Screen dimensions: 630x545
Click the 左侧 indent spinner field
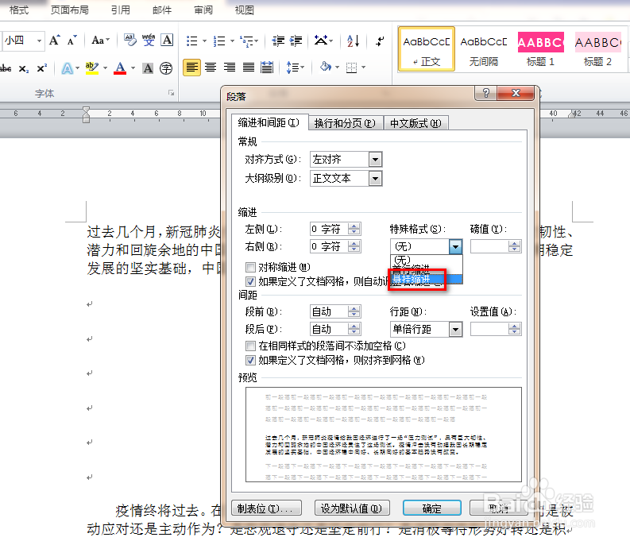(x=335, y=229)
